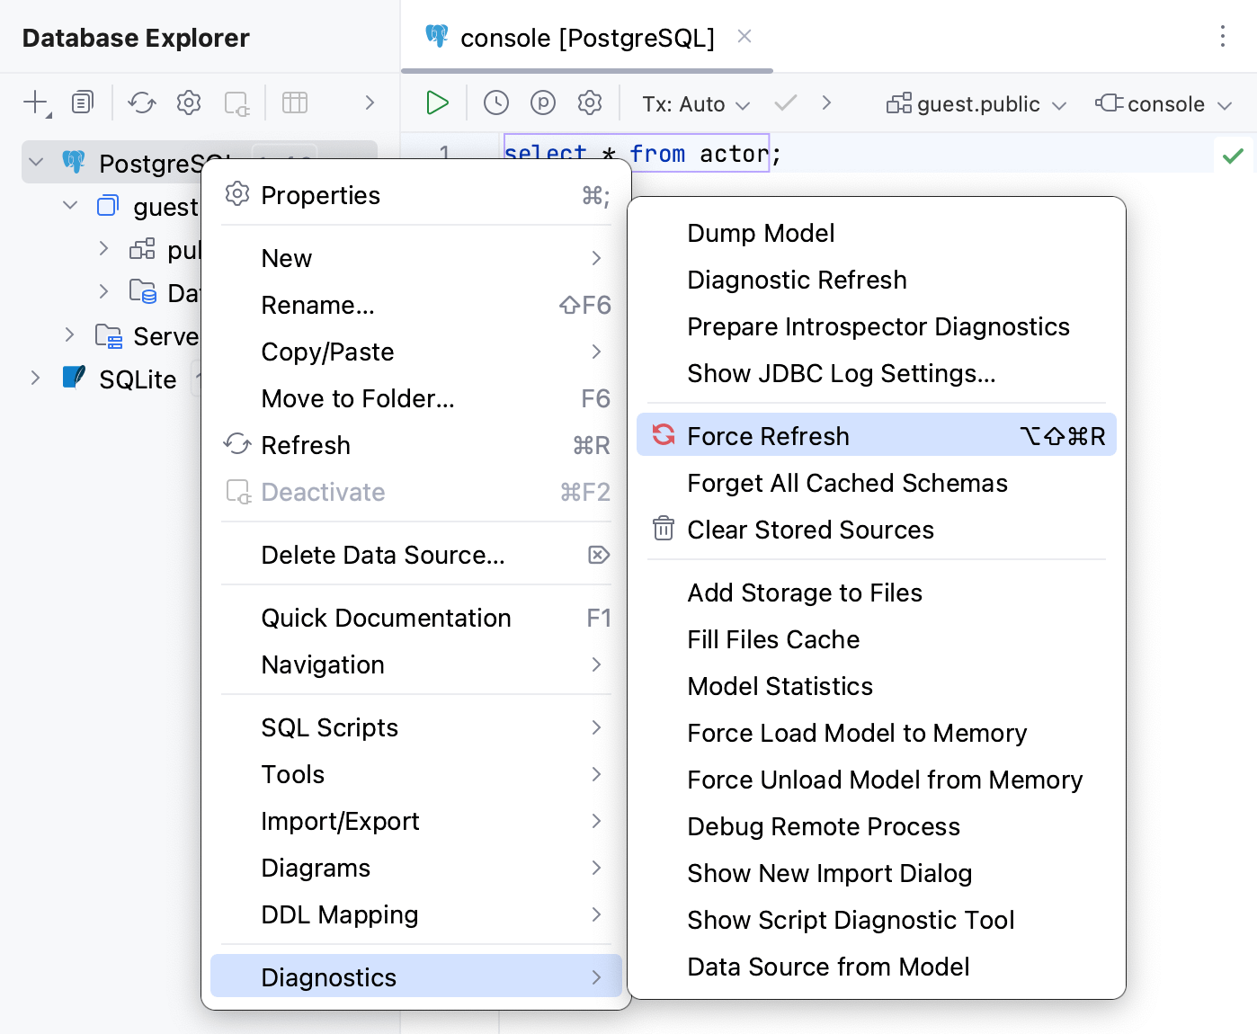This screenshot has height=1034, width=1257.
Task: Close the console [PostgreSQL] tab
Action: pos(744,37)
